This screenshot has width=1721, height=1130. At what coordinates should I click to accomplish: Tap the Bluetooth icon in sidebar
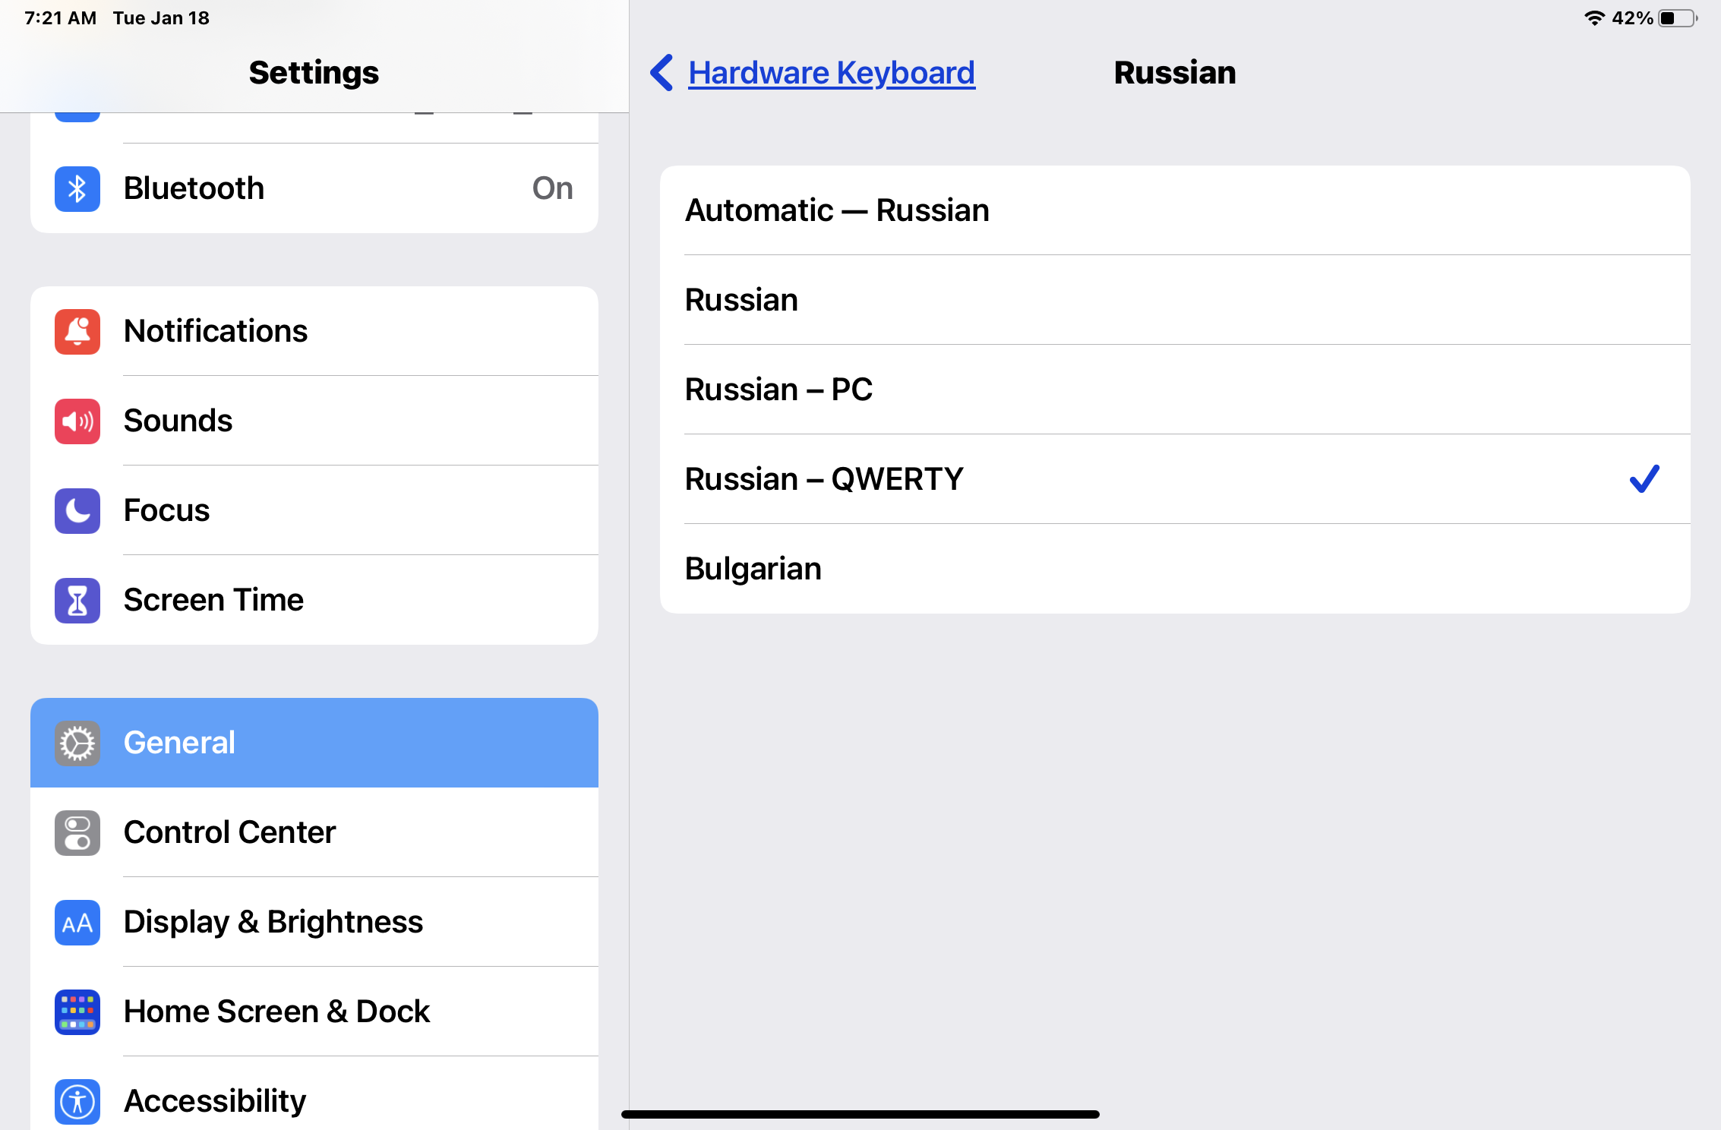(x=77, y=188)
